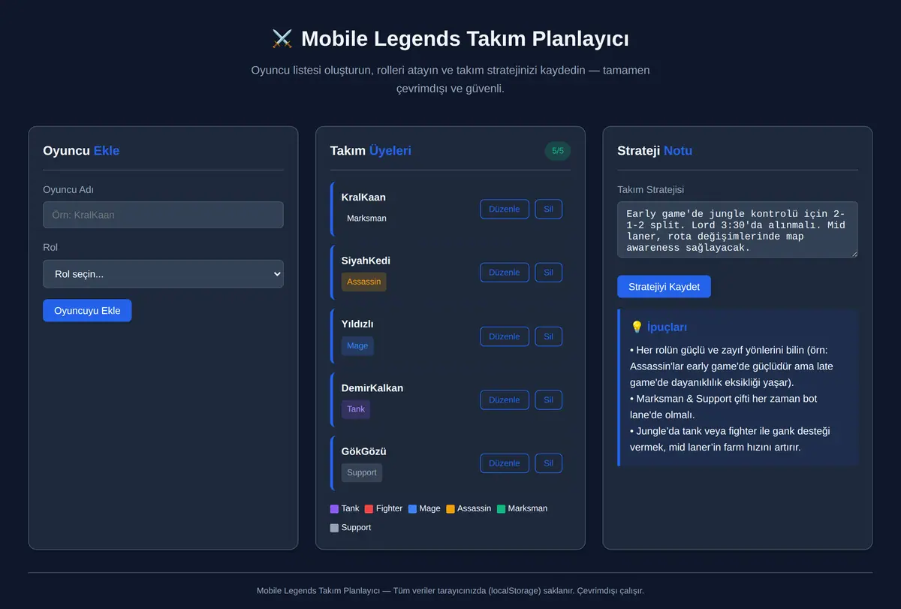Click the Oyuncuyu Ekle button
Viewport: 901px width, 609px height.
87,311
